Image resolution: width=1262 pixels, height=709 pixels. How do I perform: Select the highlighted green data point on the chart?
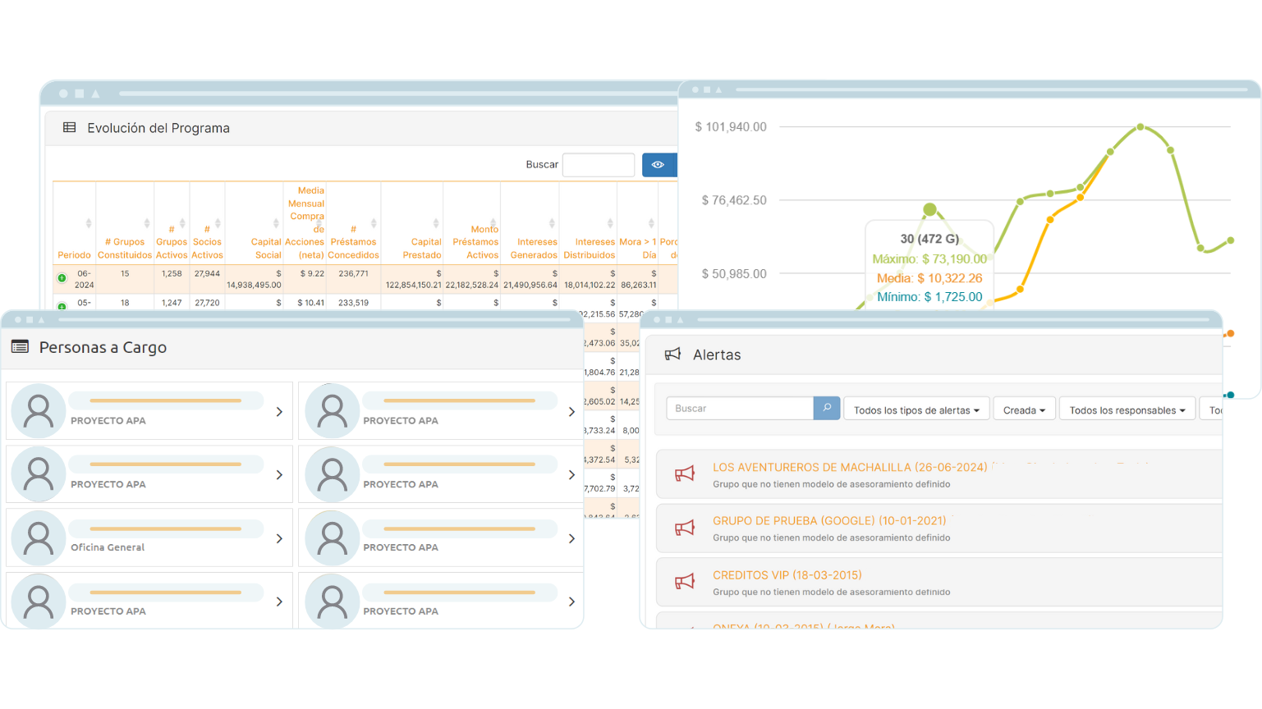(x=930, y=208)
